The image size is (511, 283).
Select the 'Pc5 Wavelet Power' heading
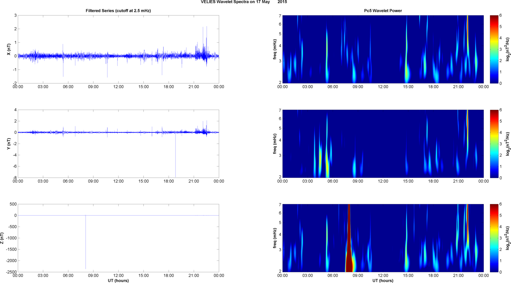[x=383, y=11]
